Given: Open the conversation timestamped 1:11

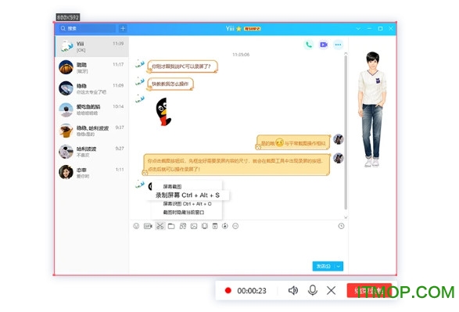Looking at the screenshot, I should point(91,173).
